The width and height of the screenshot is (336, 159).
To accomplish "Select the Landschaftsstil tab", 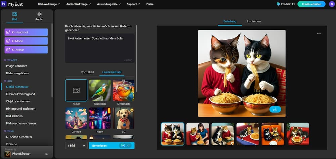I will 112,72.
